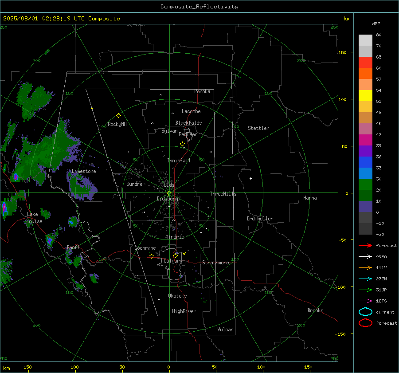The width and height of the screenshot is (399, 373).
Task: Click the Airdrie city label
Action: tap(175, 237)
